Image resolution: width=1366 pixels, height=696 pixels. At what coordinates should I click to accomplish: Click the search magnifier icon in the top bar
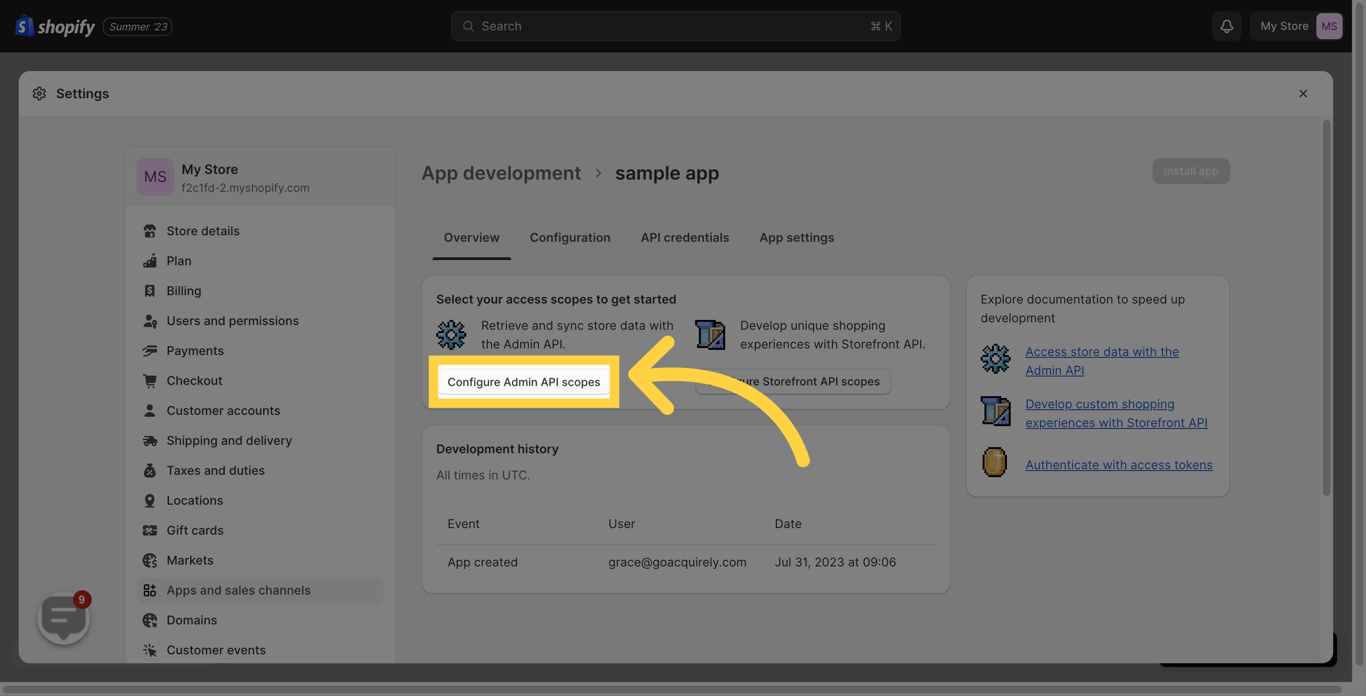click(468, 26)
